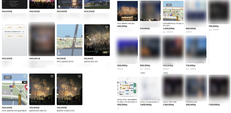Click 1,100,000원 price under (9/5~9/6) listing
This screenshot has height=113, width=231.
coord(168,105)
